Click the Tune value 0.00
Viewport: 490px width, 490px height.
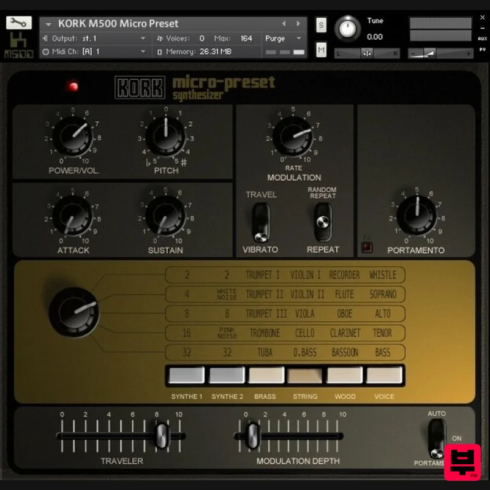(375, 37)
